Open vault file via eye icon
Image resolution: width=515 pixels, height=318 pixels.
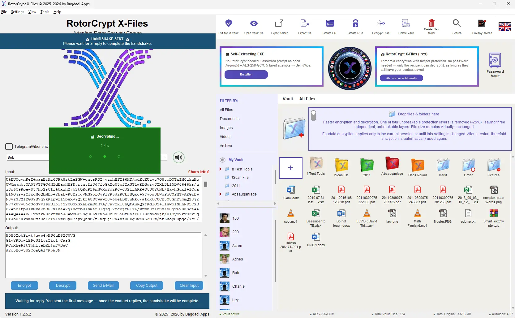coord(254,23)
